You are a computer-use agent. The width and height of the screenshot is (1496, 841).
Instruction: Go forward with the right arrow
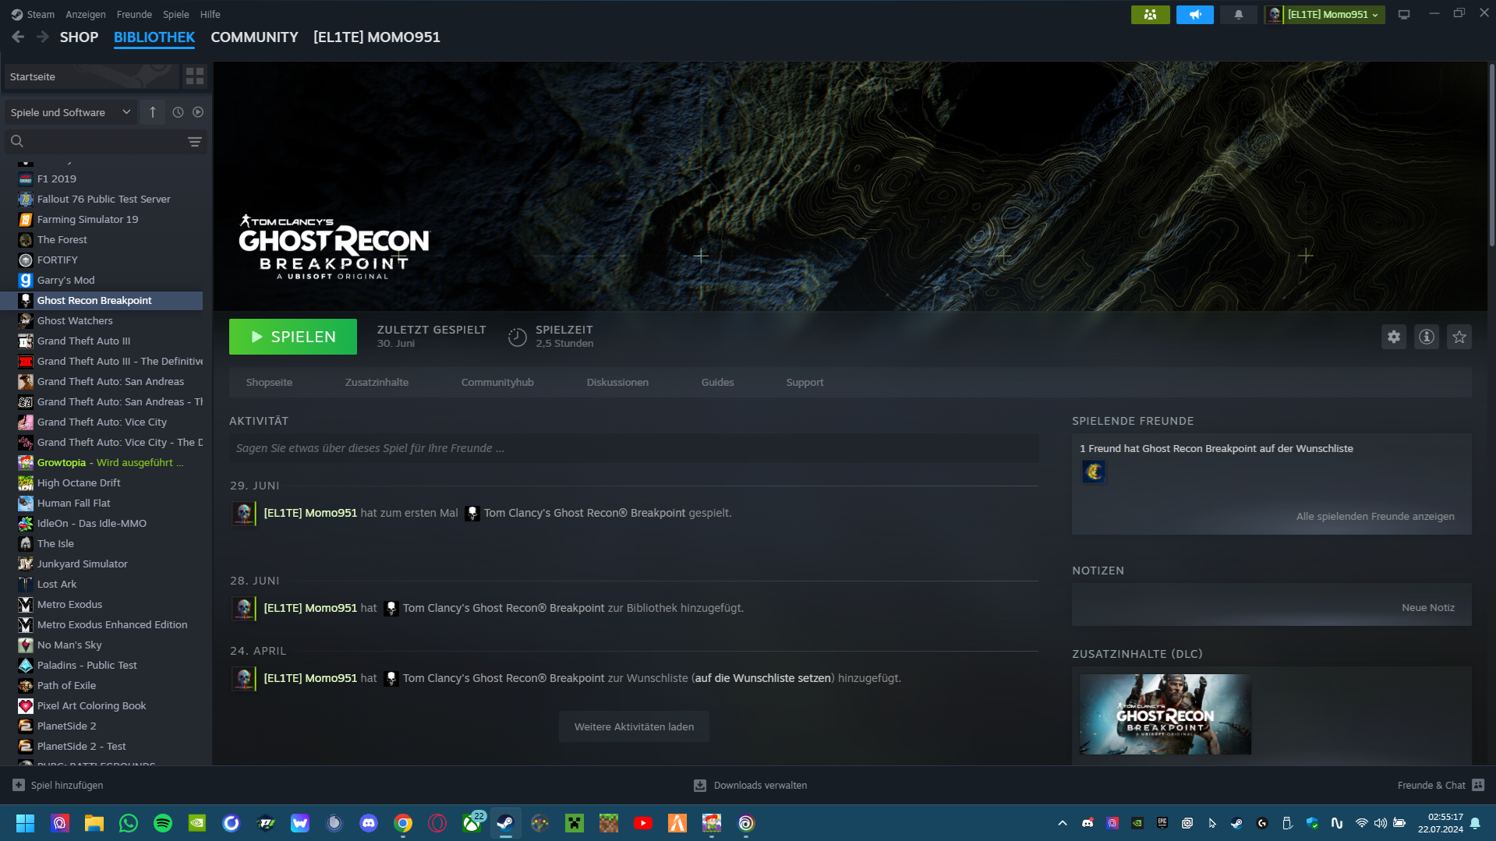[x=43, y=37]
